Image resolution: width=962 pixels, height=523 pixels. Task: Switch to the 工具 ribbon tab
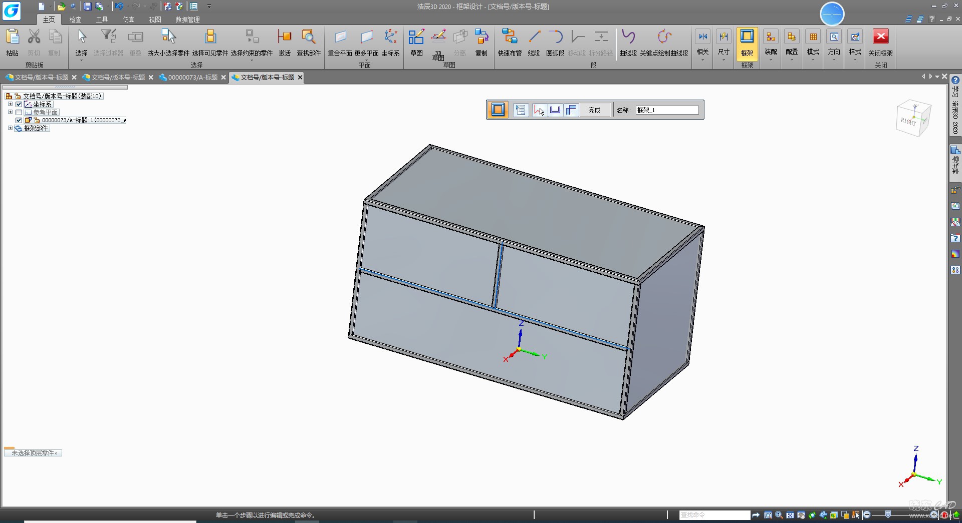click(102, 20)
